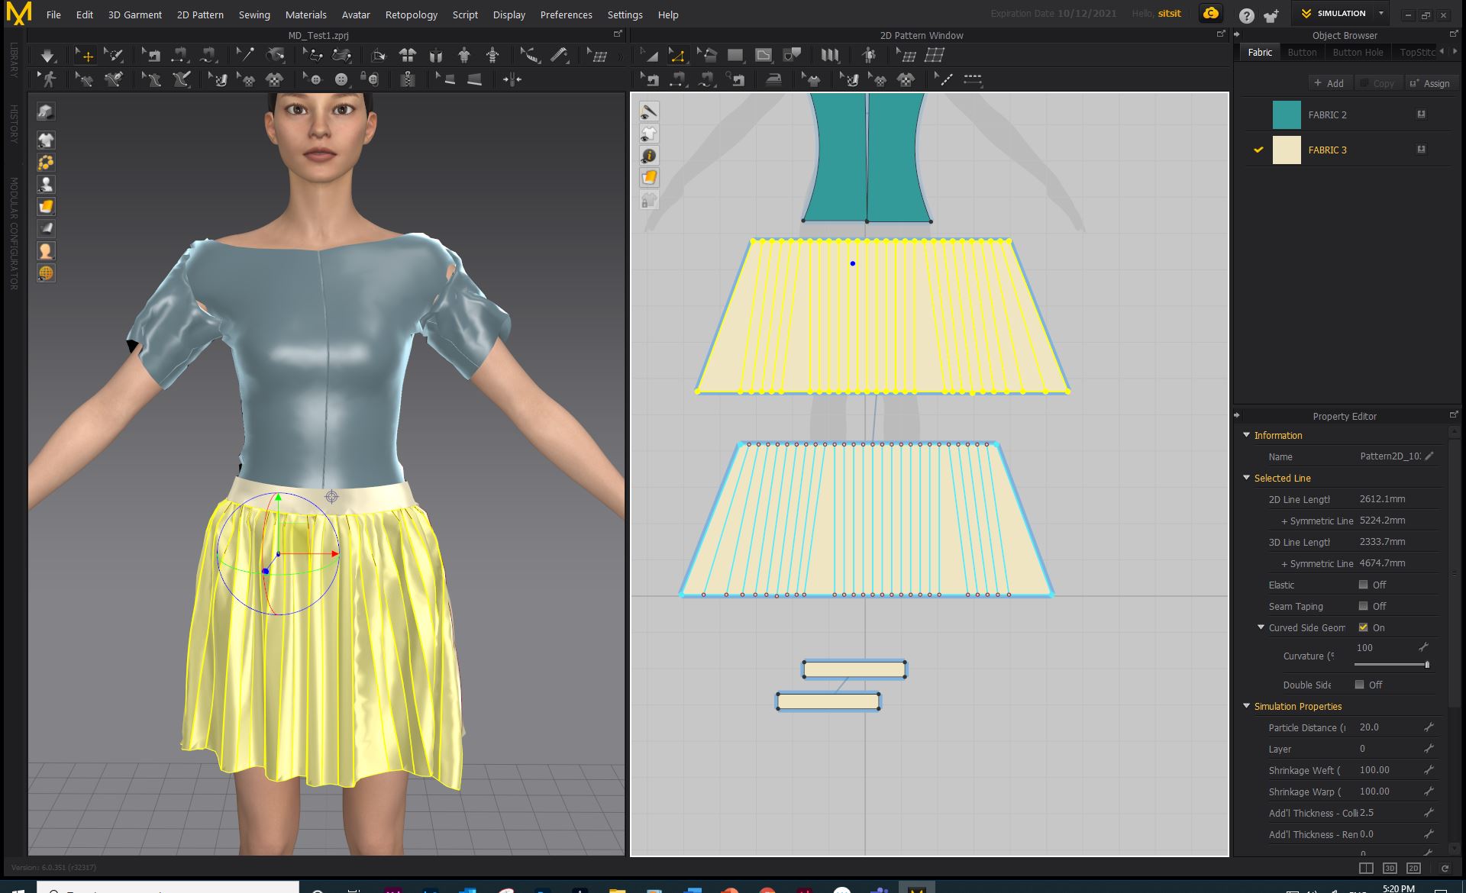Select the Zipper tool in the 3D toolbar
The width and height of the screenshot is (1466, 893).
409,79
